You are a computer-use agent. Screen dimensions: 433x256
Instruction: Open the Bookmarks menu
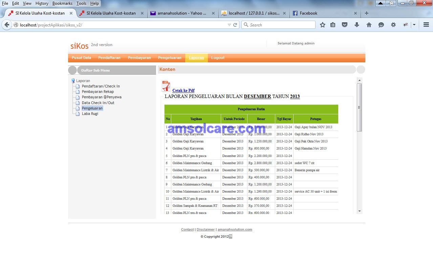[62, 3]
